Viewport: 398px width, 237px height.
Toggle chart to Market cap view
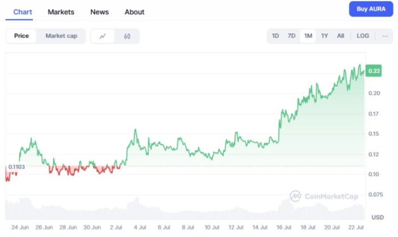(61, 36)
